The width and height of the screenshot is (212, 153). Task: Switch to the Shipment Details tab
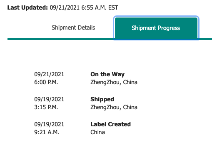(73, 28)
